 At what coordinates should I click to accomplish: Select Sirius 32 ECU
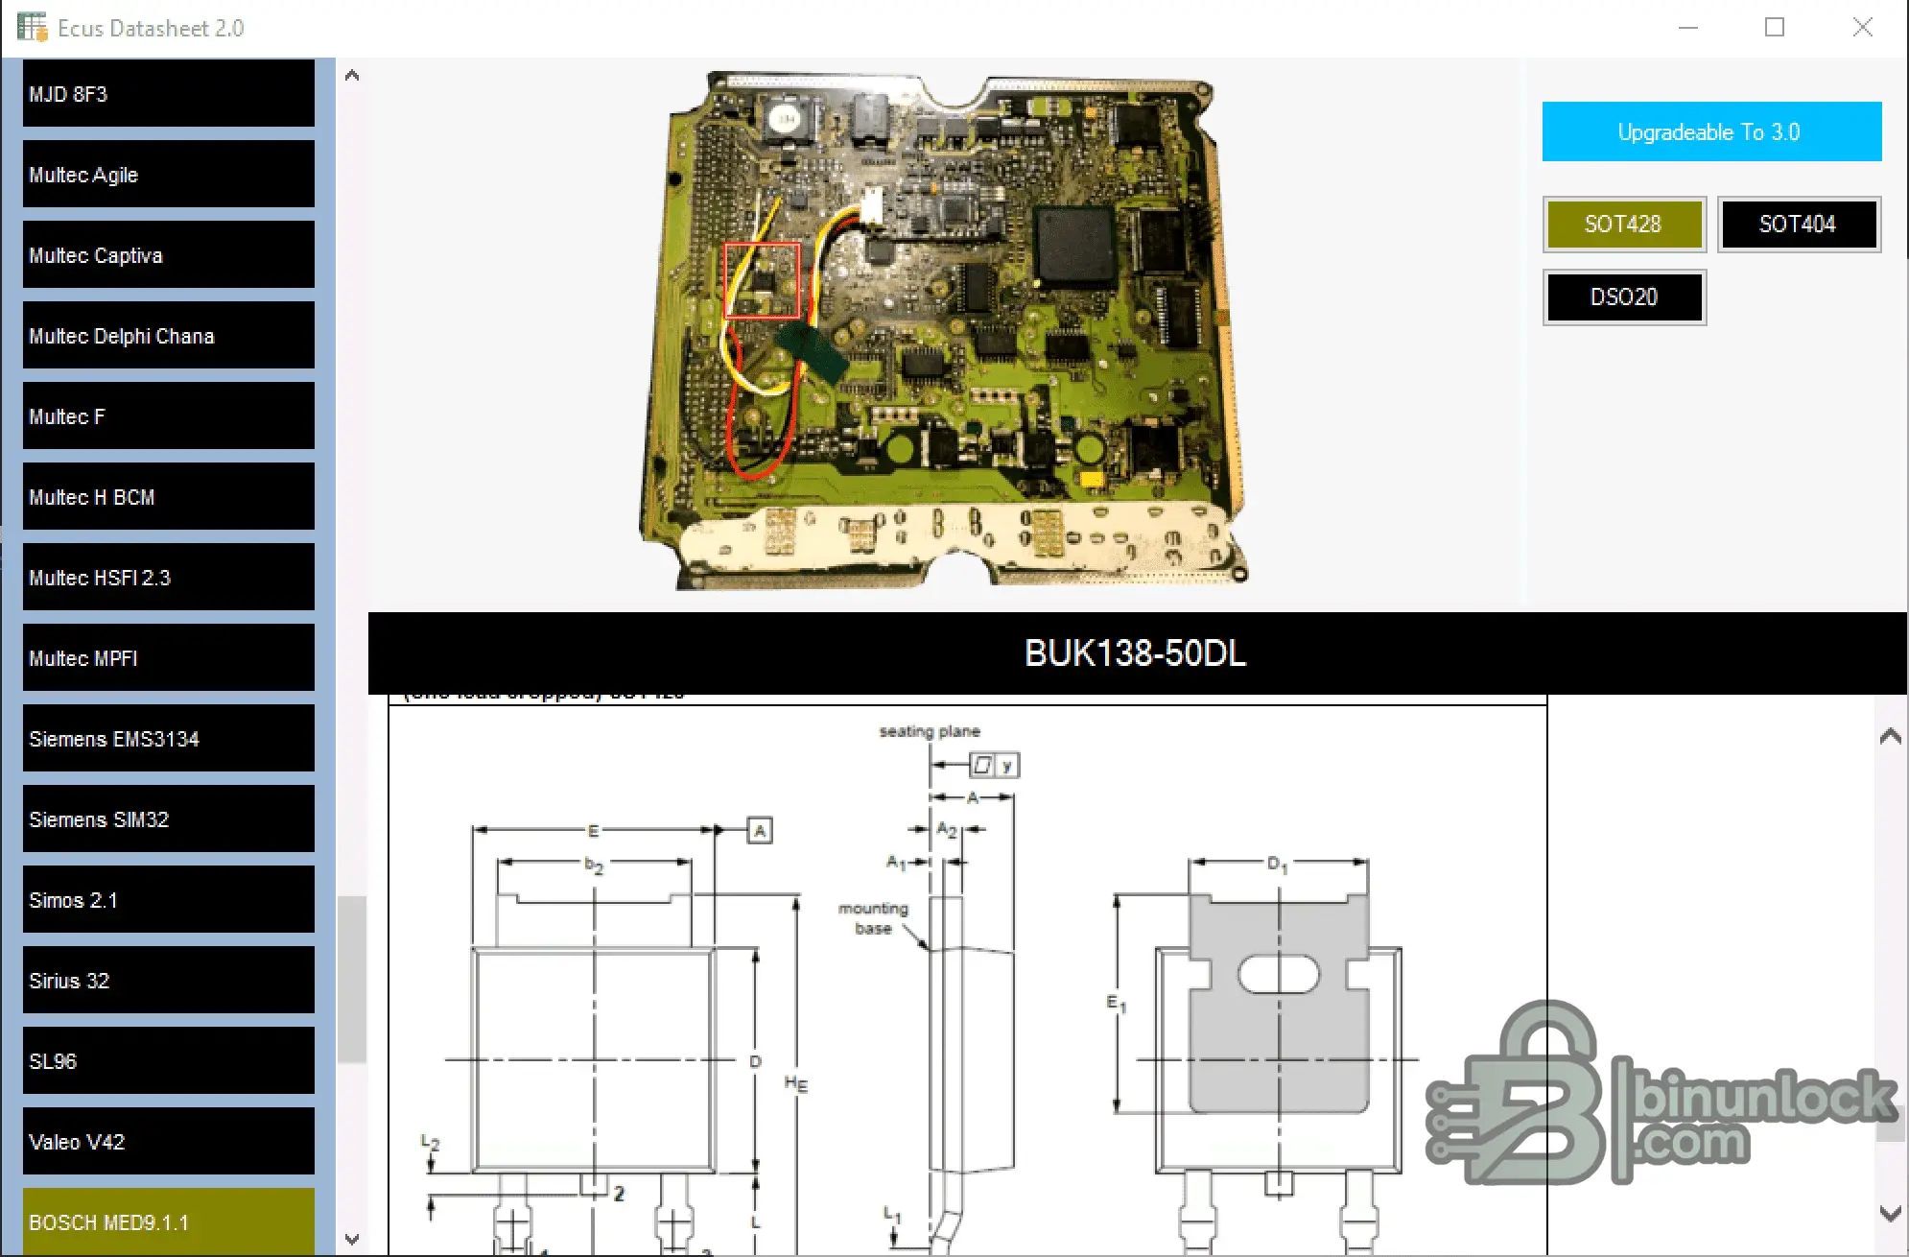click(169, 980)
